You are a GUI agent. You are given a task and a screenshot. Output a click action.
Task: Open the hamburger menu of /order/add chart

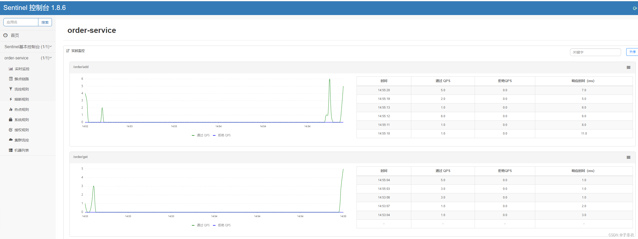coord(629,68)
